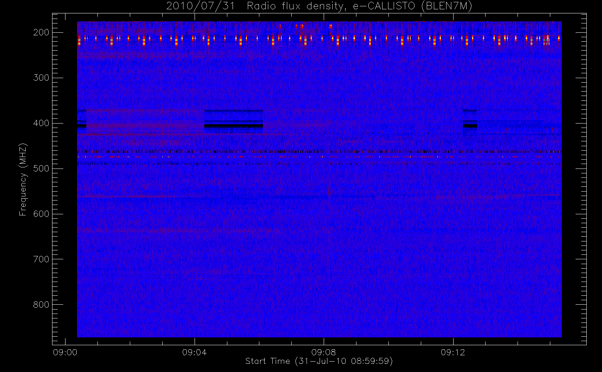Click the 700 frequency tick label
Screen dimensions: 602x372
click(41, 259)
